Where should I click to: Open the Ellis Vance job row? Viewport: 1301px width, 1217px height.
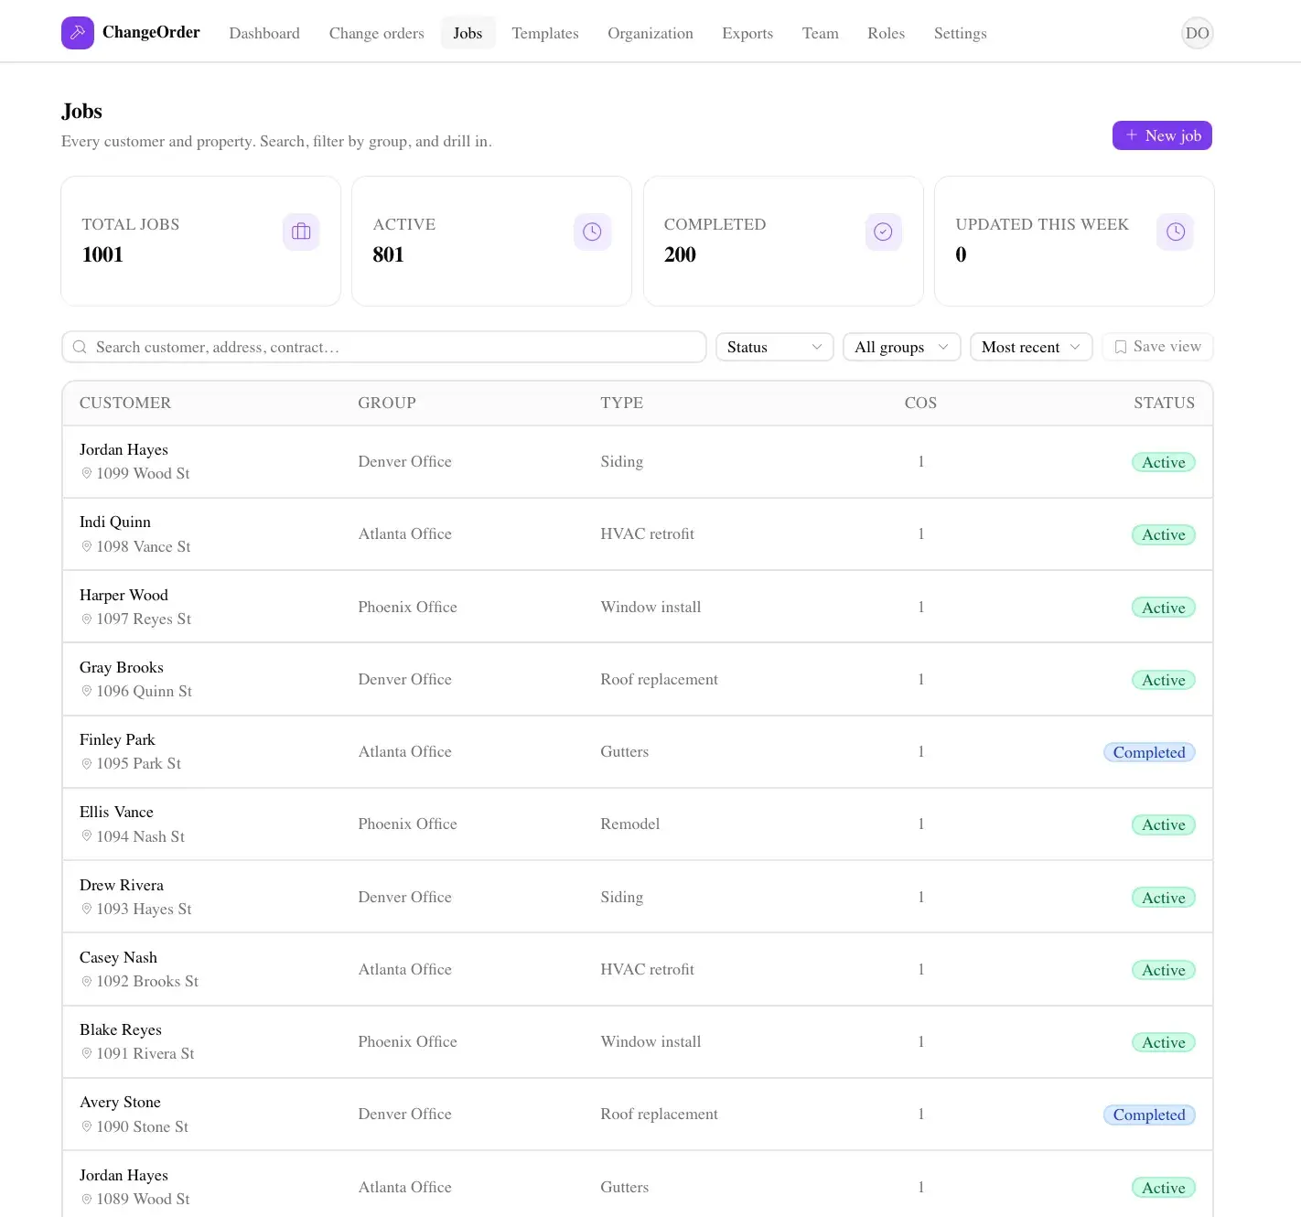(638, 824)
